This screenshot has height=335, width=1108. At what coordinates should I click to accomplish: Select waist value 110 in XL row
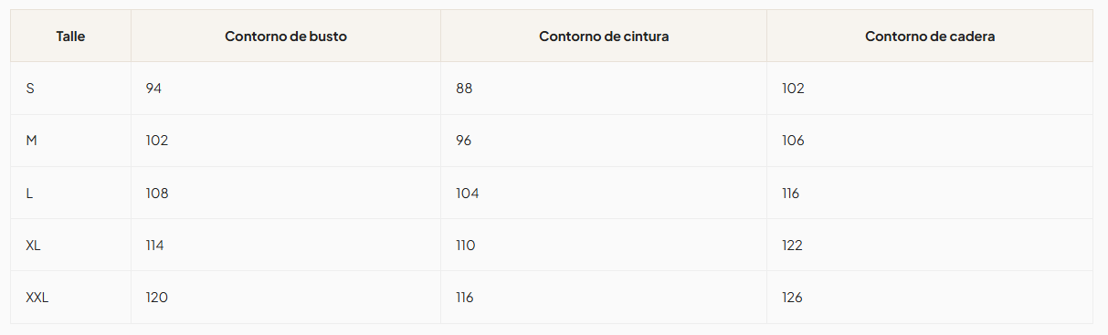point(466,246)
